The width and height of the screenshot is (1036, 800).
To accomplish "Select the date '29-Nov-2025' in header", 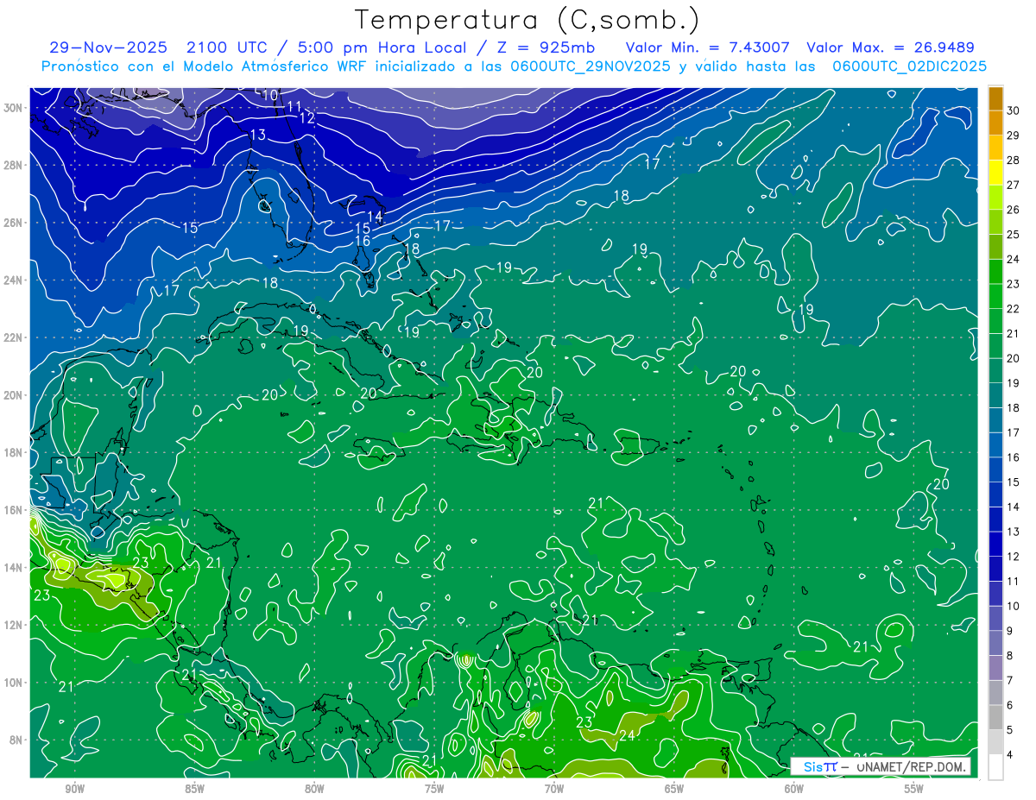I will (x=108, y=47).
